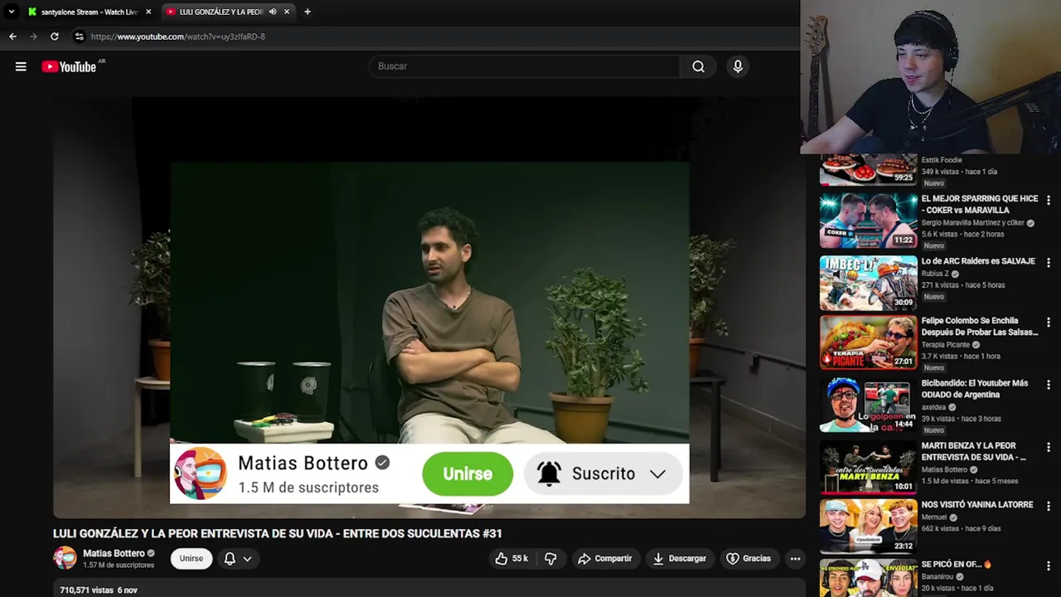
Task: Open a new browser tab
Action: (x=308, y=12)
